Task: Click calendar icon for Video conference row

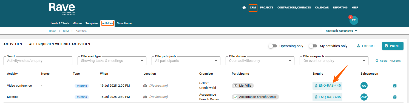Action: tap(395, 86)
